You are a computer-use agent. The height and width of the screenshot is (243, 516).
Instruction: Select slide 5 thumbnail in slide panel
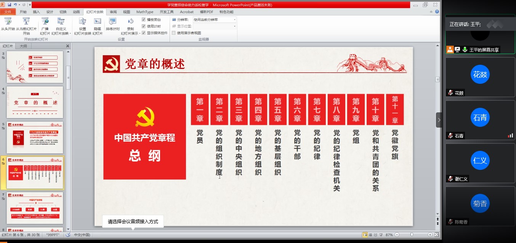tap(35, 137)
